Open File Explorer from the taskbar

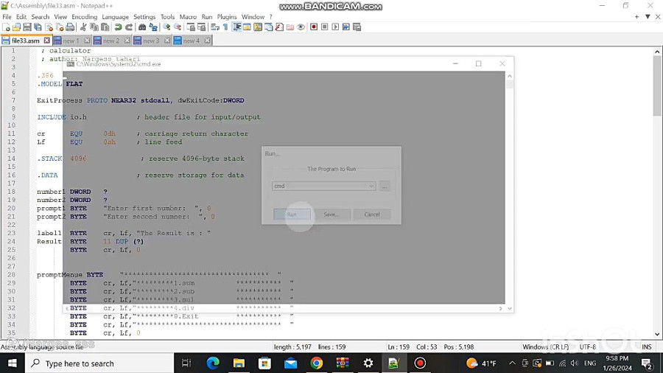239,363
